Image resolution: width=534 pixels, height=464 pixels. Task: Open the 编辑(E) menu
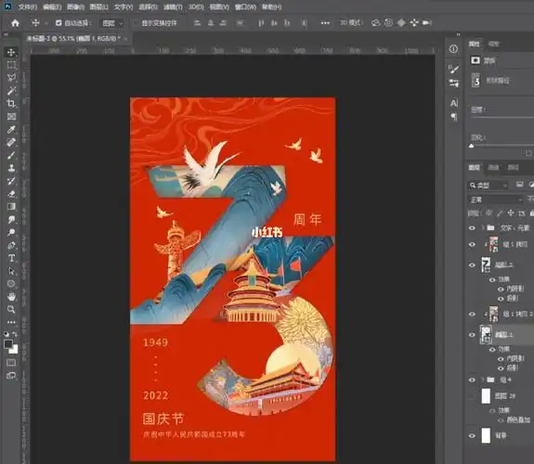[x=52, y=6]
